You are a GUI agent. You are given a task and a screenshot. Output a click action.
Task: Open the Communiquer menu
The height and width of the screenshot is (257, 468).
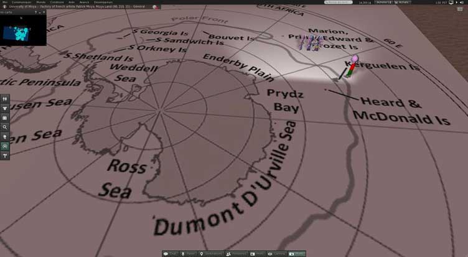coord(22,2)
